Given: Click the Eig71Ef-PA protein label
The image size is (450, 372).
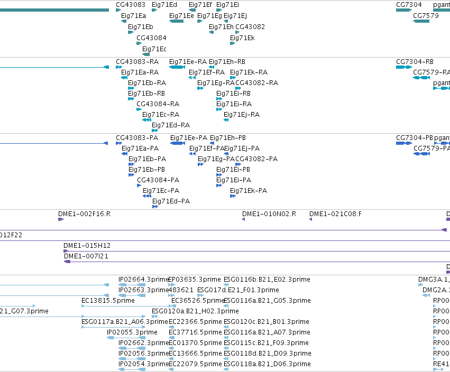Looking at the screenshot, I should click(207, 148).
